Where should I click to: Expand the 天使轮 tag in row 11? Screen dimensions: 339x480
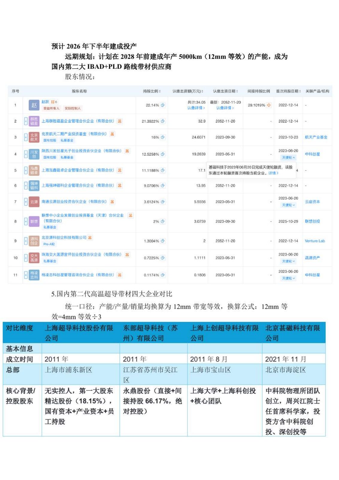(x=288, y=278)
